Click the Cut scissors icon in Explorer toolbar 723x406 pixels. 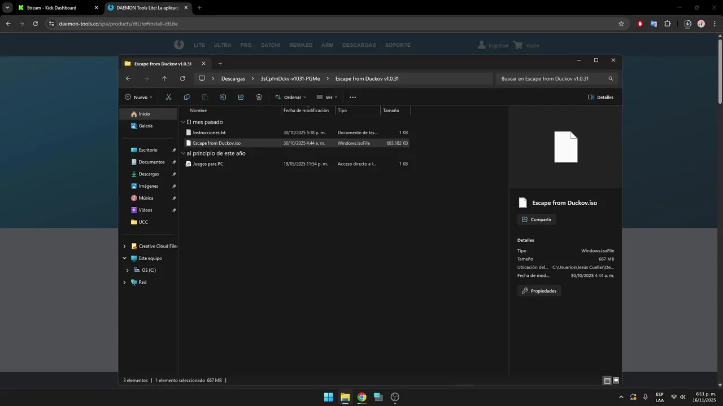(x=168, y=97)
